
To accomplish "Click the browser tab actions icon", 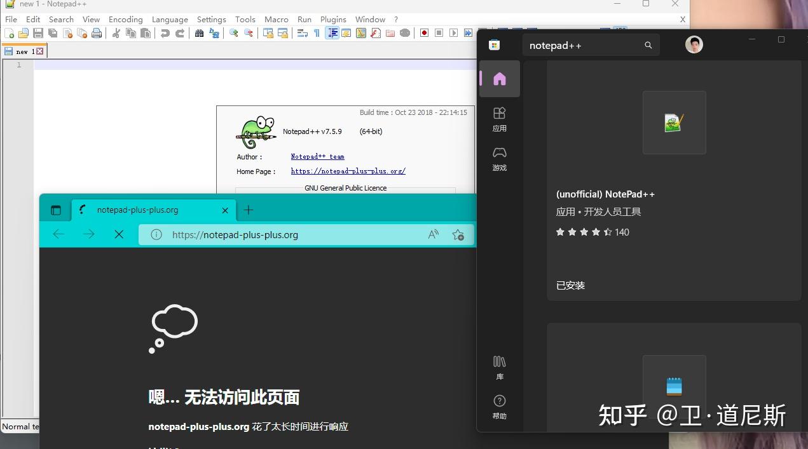I will tap(56, 210).
